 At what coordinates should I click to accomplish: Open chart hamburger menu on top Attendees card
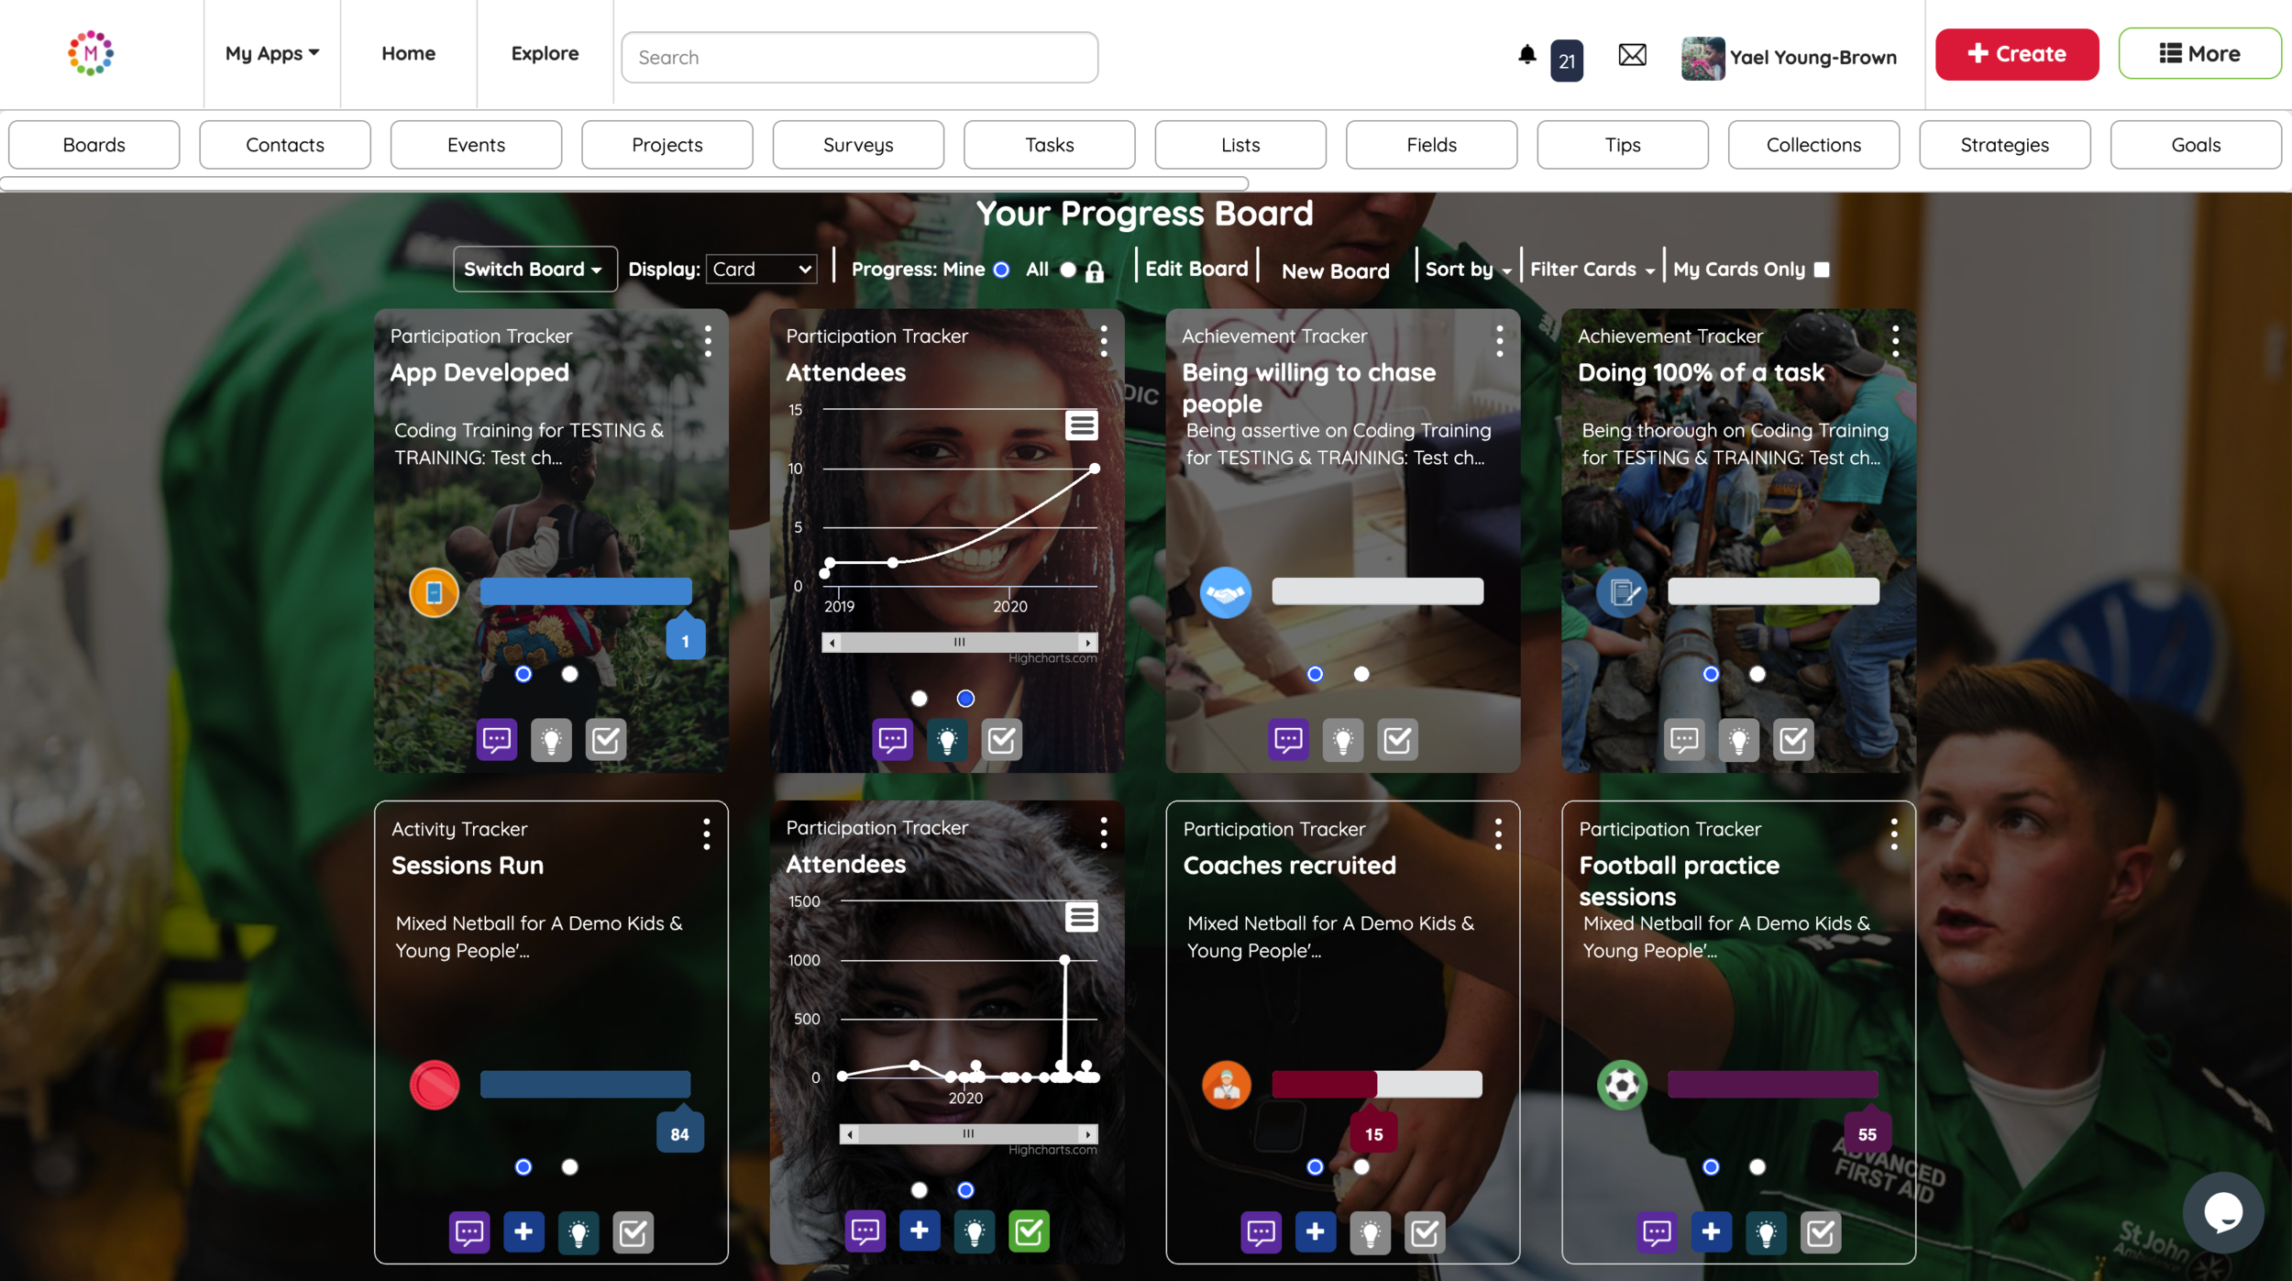coord(1081,425)
